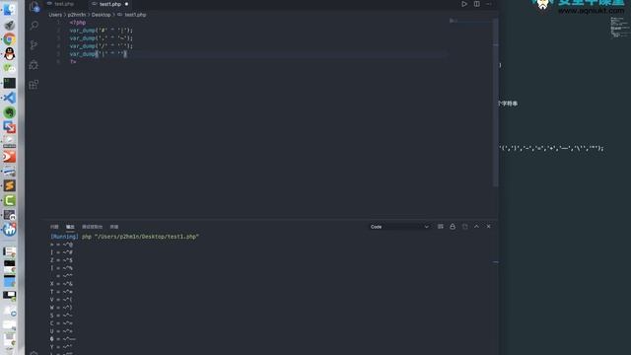Switch to the first (Problems) panel tab
The image size is (631, 355).
pyautogui.click(x=54, y=227)
